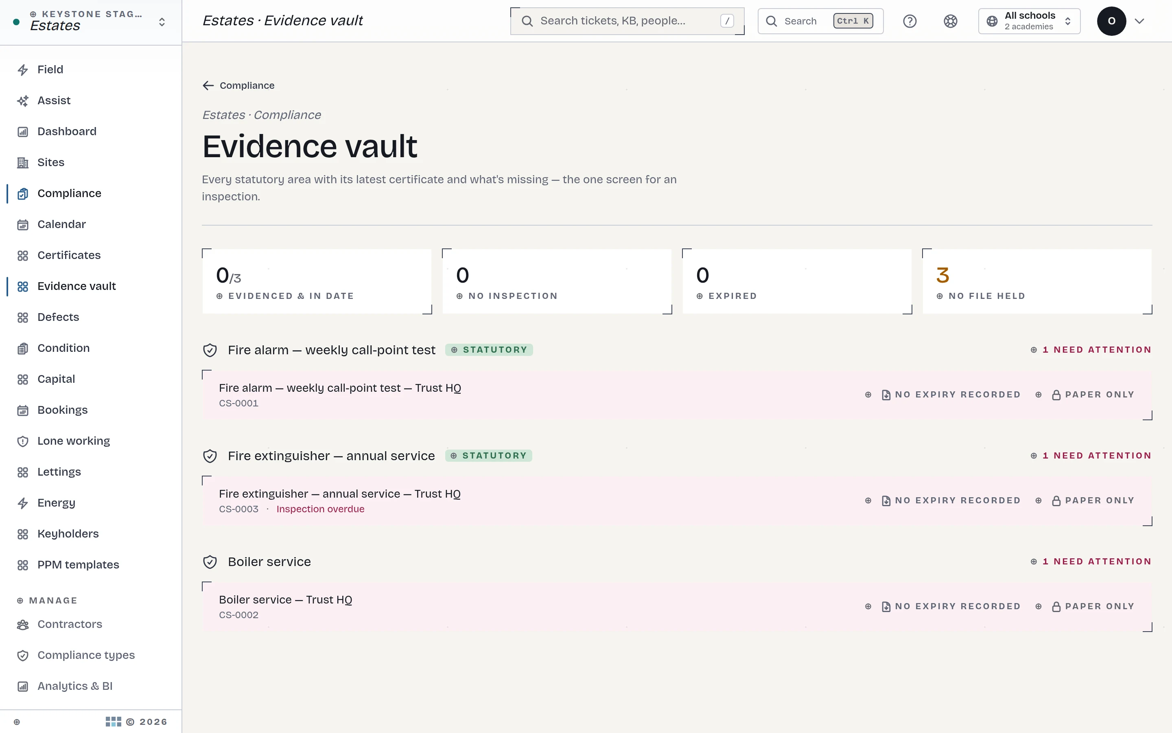Click the shield icon beside Boiler service heading
This screenshot has height=733, width=1172.
click(x=210, y=562)
